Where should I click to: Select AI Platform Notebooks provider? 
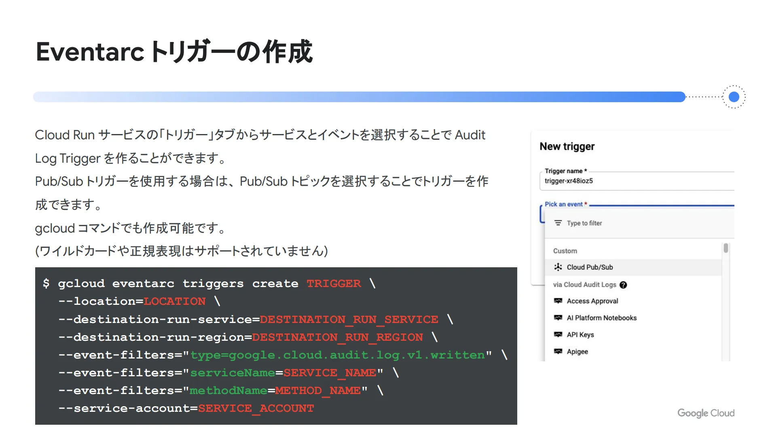click(633, 318)
